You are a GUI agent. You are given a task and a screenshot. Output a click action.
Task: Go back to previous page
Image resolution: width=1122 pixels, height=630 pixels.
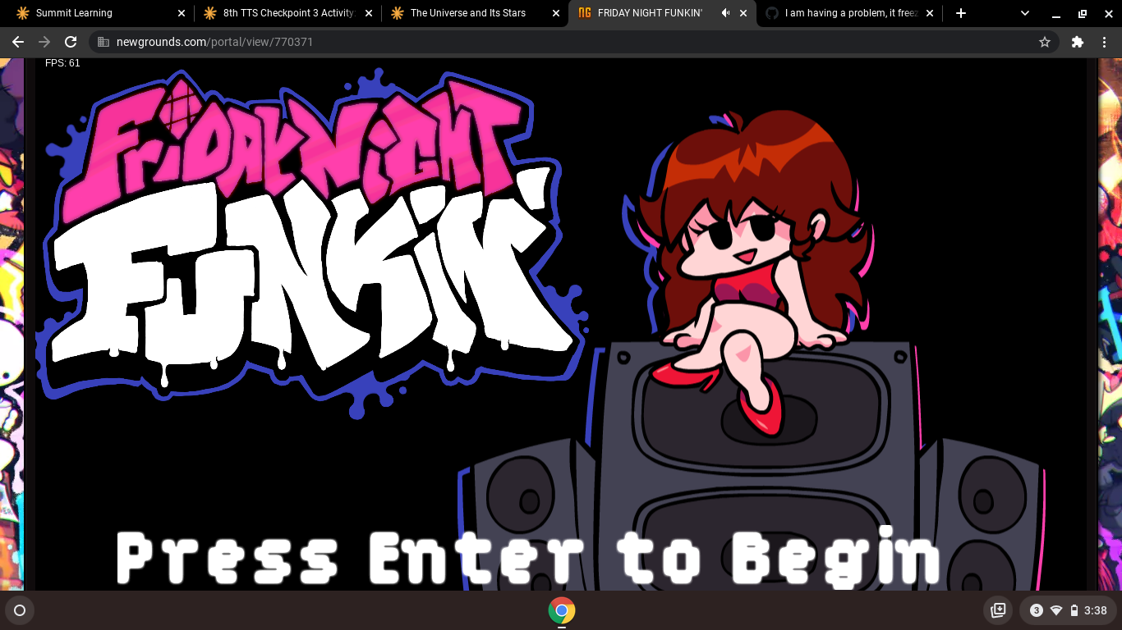click(x=18, y=42)
